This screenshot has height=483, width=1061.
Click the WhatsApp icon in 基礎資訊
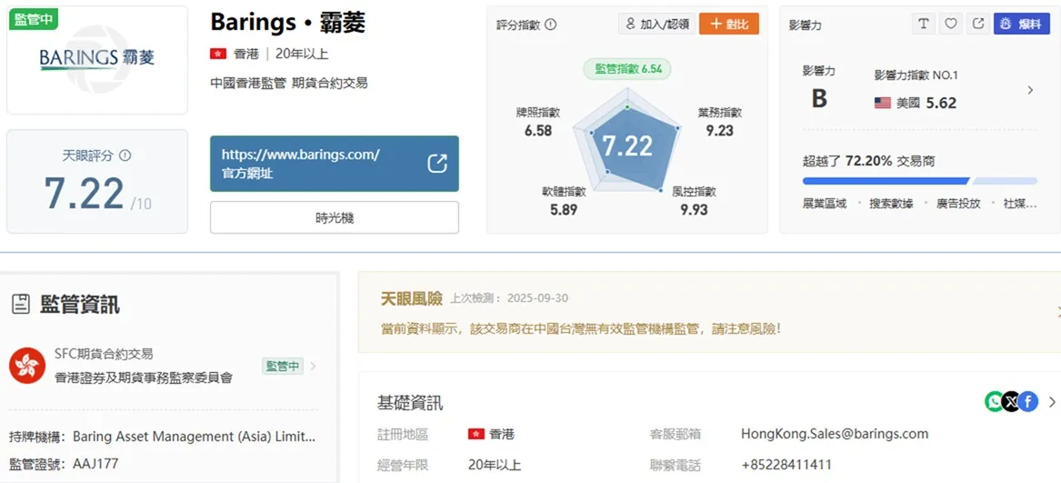pos(994,402)
